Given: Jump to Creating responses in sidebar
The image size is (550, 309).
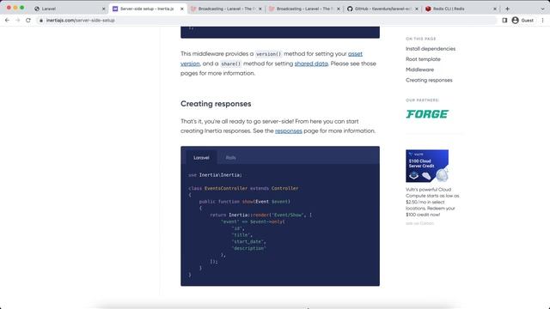Looking at the screenshot, I should [x=429, y=80].
